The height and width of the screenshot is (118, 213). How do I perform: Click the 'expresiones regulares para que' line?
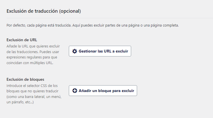point(32,57)
